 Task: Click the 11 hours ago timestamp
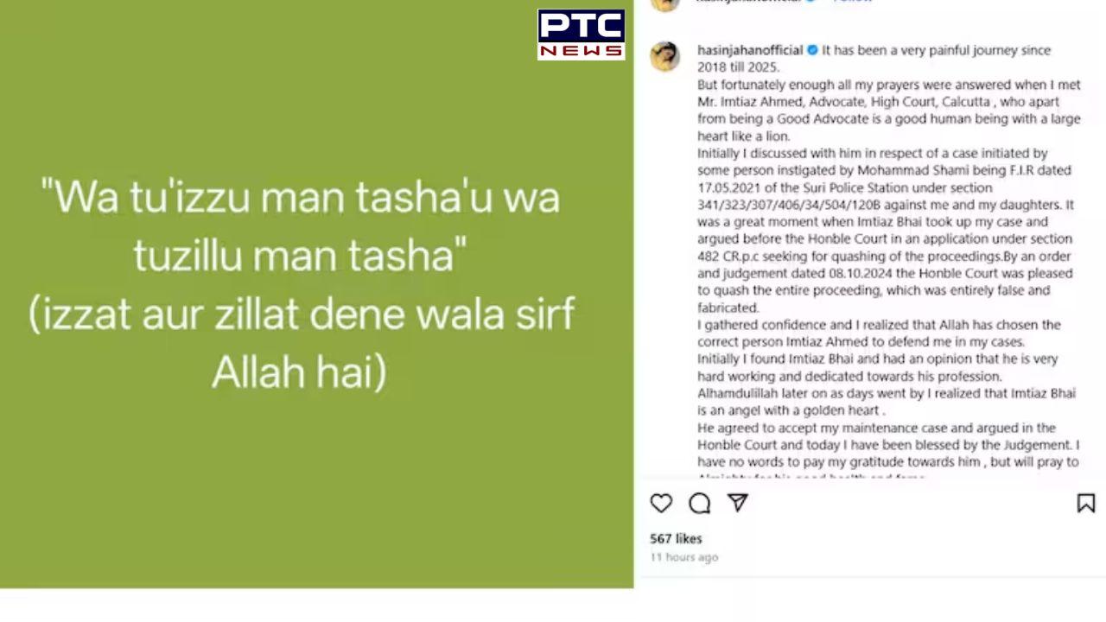tap(683, 558)
